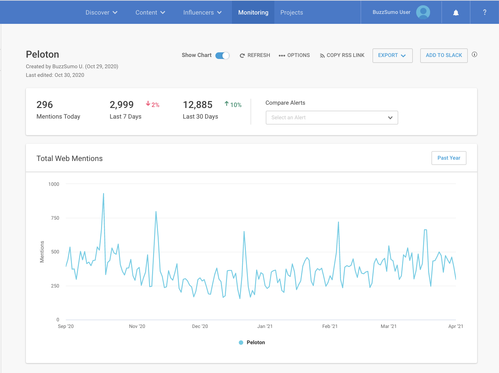Click the Monitoring navigation item
Image resolution: width=499 pixels, height=373 pixels.
click(x=253, y=12)
